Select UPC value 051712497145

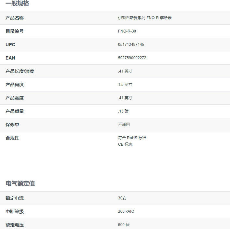click(131, 45)
